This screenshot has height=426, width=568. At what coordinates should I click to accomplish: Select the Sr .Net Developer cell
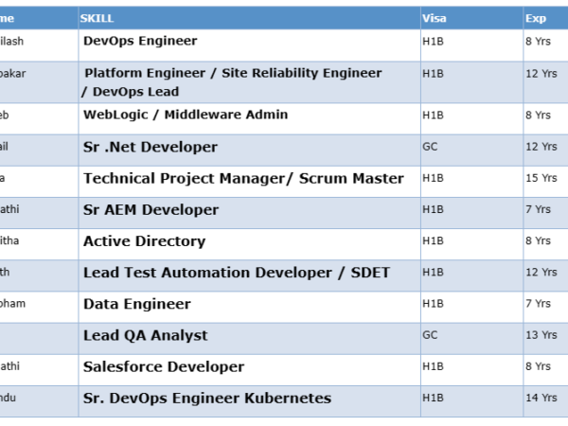[151, 147]
